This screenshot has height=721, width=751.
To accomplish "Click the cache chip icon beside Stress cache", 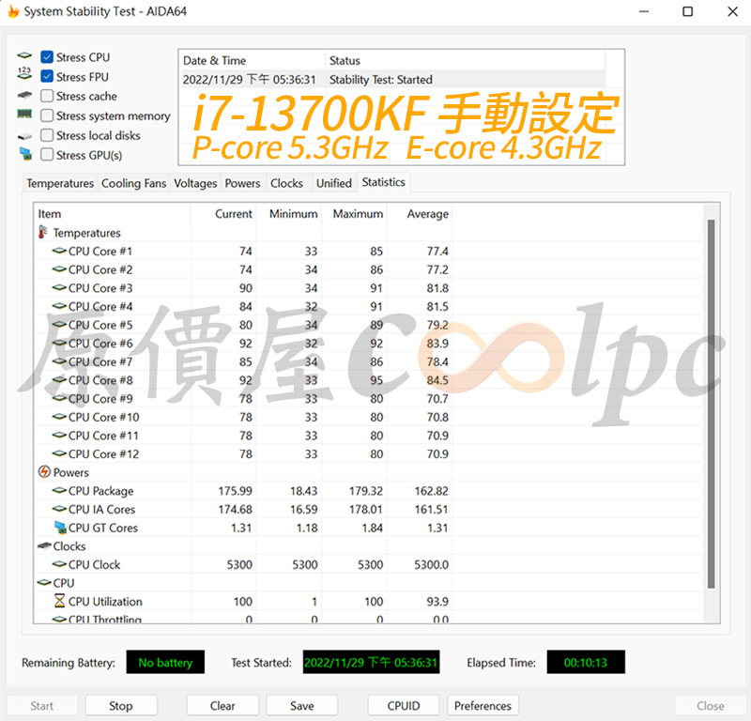I will (24, 95).
